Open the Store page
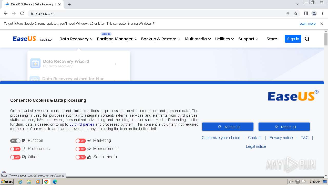 click(272, 39)
